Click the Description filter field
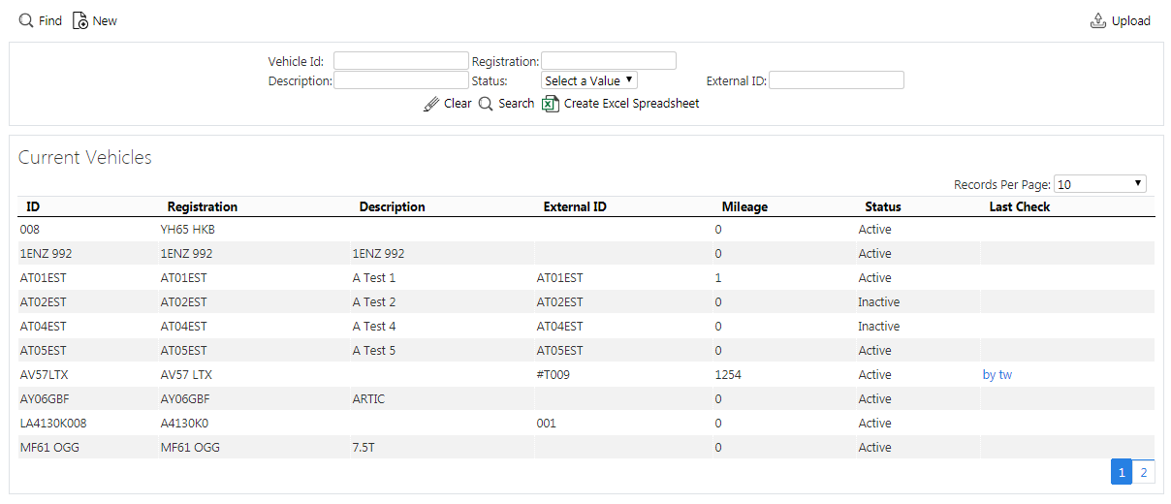This screenshot has width=1171, height=504. 401,80
